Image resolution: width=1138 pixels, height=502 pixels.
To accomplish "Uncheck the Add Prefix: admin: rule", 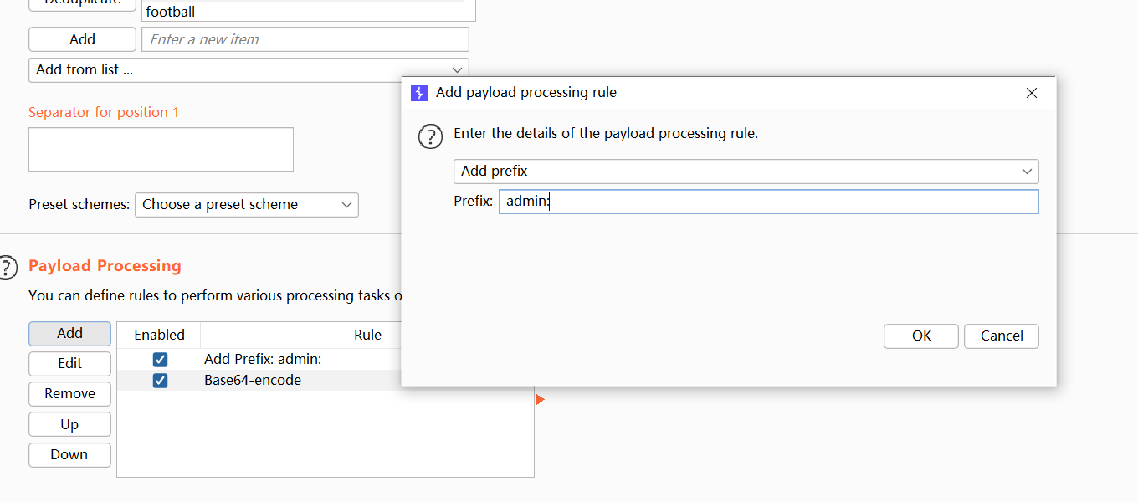I will (x=161, y=360).
